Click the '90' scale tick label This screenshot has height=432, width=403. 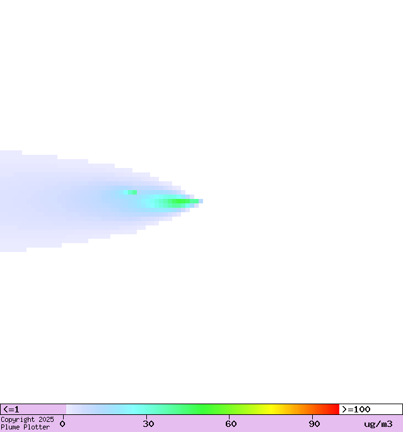(x=314, y=424)
